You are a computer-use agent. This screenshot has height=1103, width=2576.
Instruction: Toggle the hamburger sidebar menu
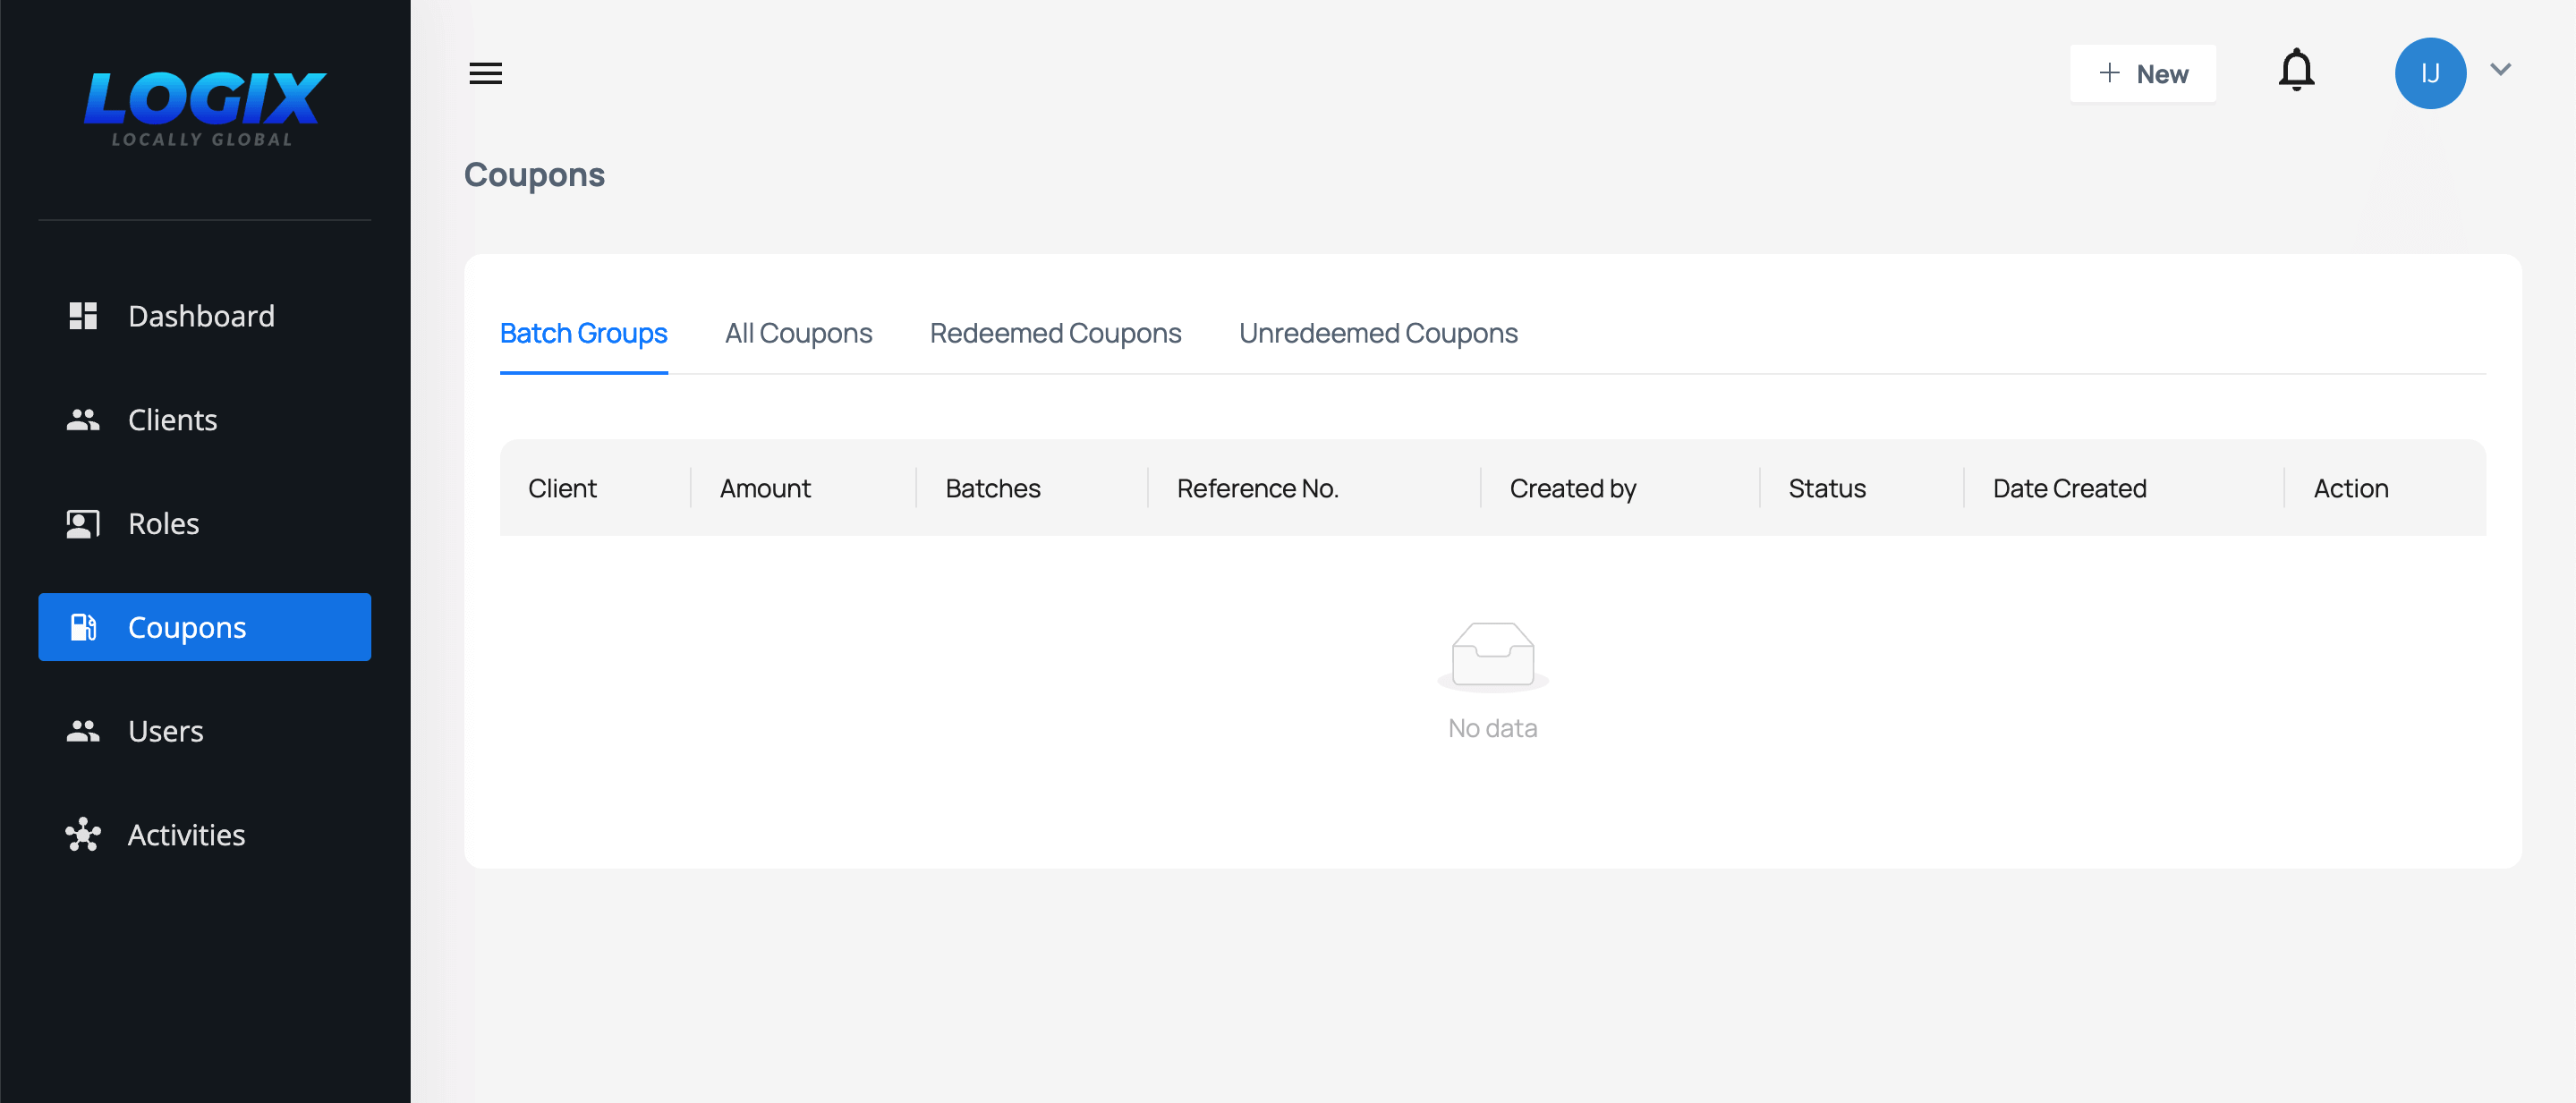485,73
